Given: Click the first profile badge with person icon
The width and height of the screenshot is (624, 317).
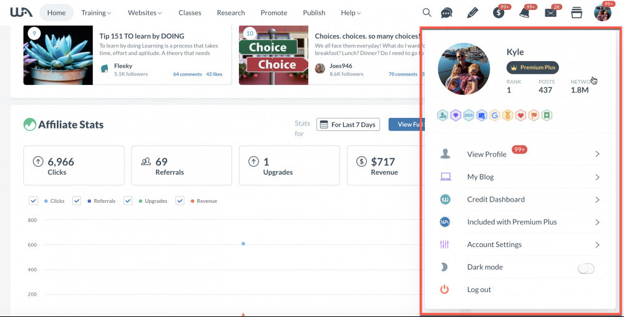Looking at the screenshot, I should (x=442, y=115).
